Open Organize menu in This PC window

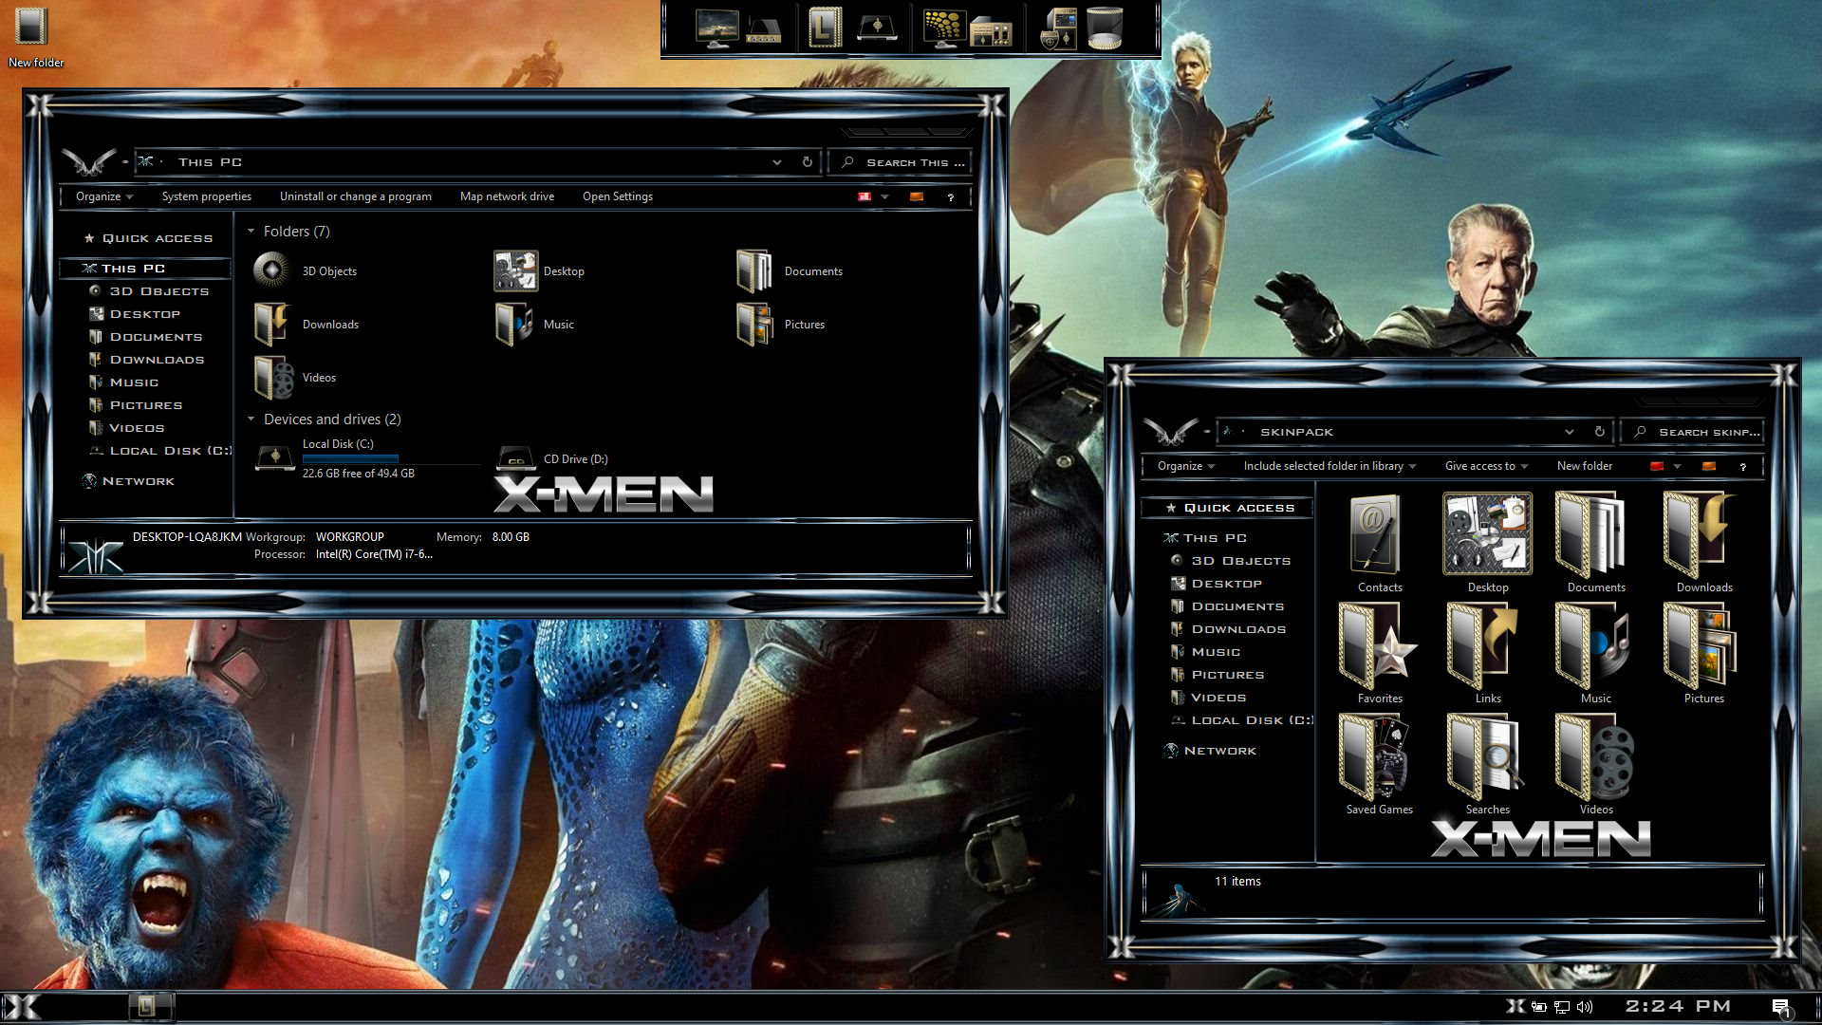click(103, 196)
